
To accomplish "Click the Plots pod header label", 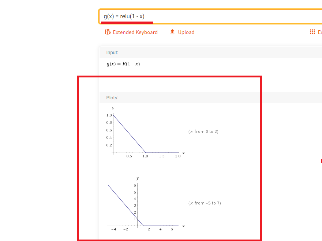I will pos(112,98).
